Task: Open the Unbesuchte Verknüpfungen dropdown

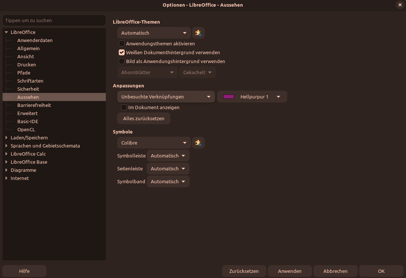Action: tap(166, 96)
